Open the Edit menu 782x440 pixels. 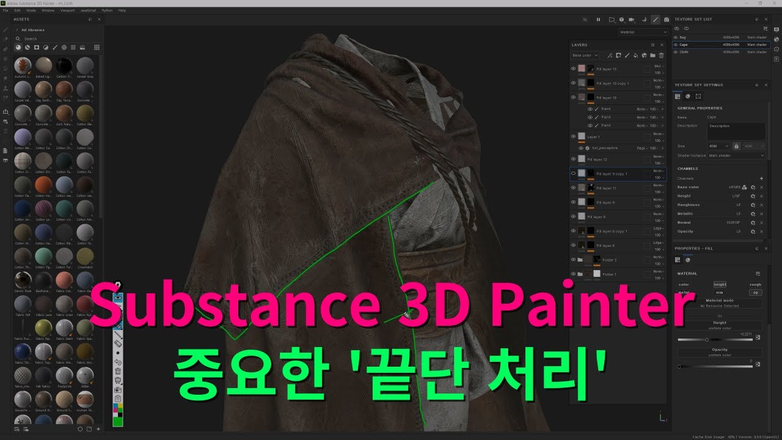pyautogui.click(x=17, y=10)
